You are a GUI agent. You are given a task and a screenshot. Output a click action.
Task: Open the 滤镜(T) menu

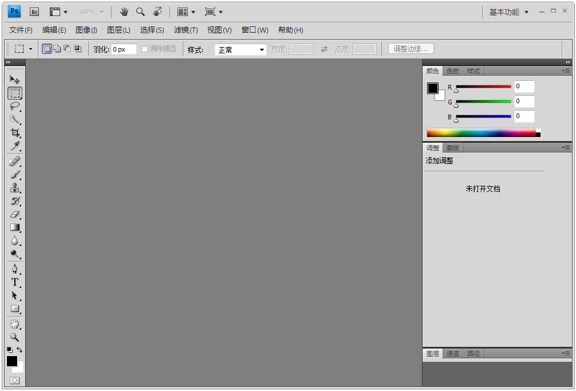[186, 30]
